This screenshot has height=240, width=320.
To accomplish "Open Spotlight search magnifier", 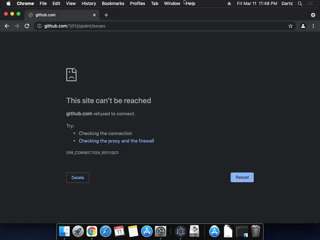I will [300, 3].
